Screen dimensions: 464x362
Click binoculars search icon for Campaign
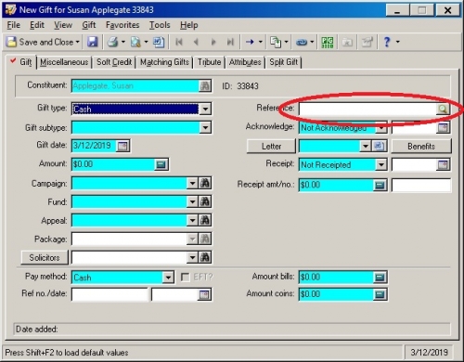pos(205,183)
